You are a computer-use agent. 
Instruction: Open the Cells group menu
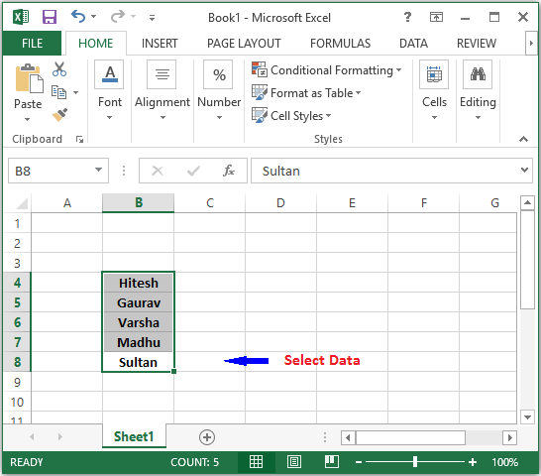pyautogui.click(x=434, y=91)
